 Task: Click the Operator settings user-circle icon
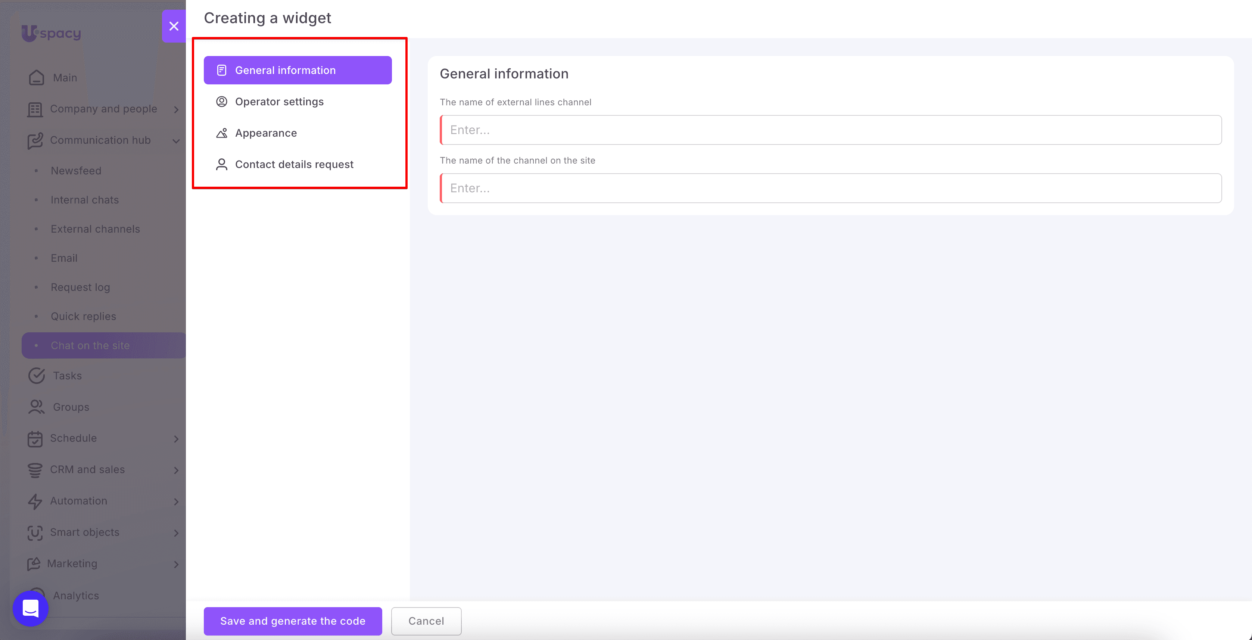[x=222, y=102]
